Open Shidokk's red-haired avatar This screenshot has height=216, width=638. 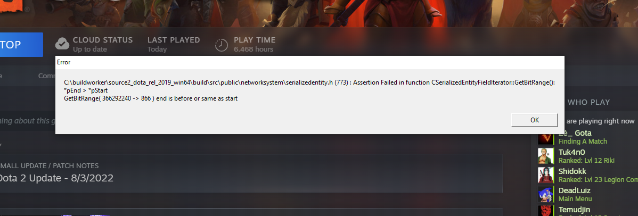click(546, 175)
